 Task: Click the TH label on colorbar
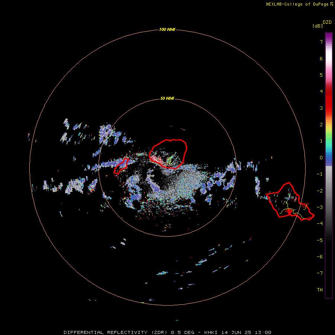coord(320,290)
